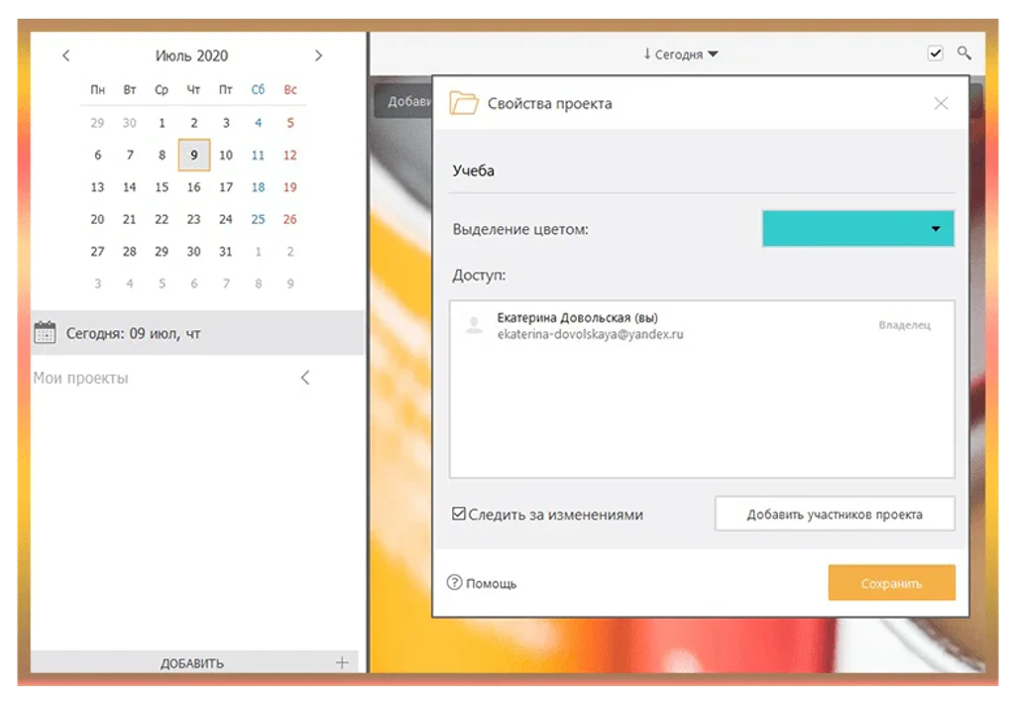This screenshot has height=704, width=1015.
Task: Click the Владелец role label
Action: tap(904, 325)
